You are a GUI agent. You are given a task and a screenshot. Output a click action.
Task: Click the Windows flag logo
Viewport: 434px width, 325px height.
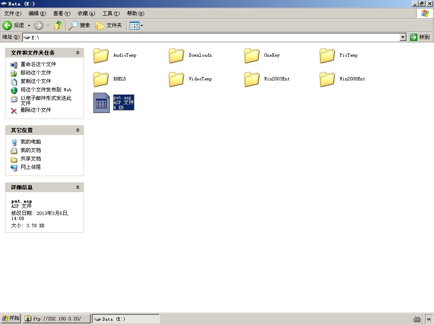[425, 13]
